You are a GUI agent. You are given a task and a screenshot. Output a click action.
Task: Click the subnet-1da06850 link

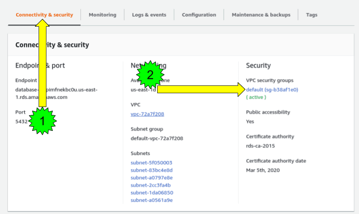[x=152, y=192]
